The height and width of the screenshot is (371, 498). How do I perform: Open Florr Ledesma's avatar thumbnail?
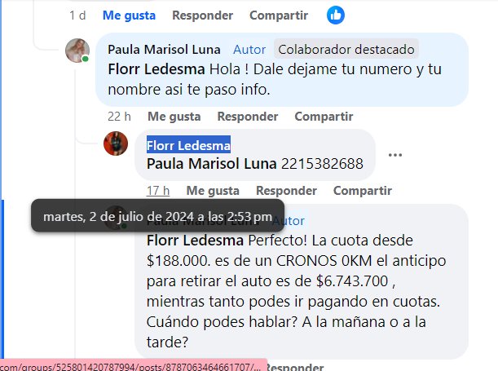click(x=116, y=144)
